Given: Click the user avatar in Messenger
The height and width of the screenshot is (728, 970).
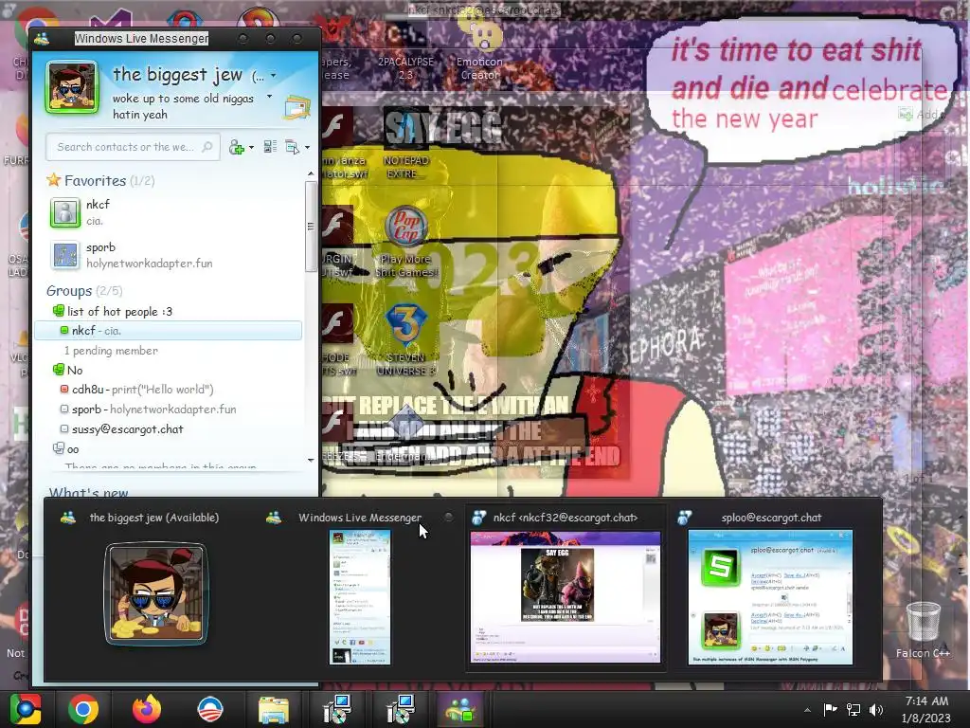Looking at the screenshot, I should (x=72, y=87).
